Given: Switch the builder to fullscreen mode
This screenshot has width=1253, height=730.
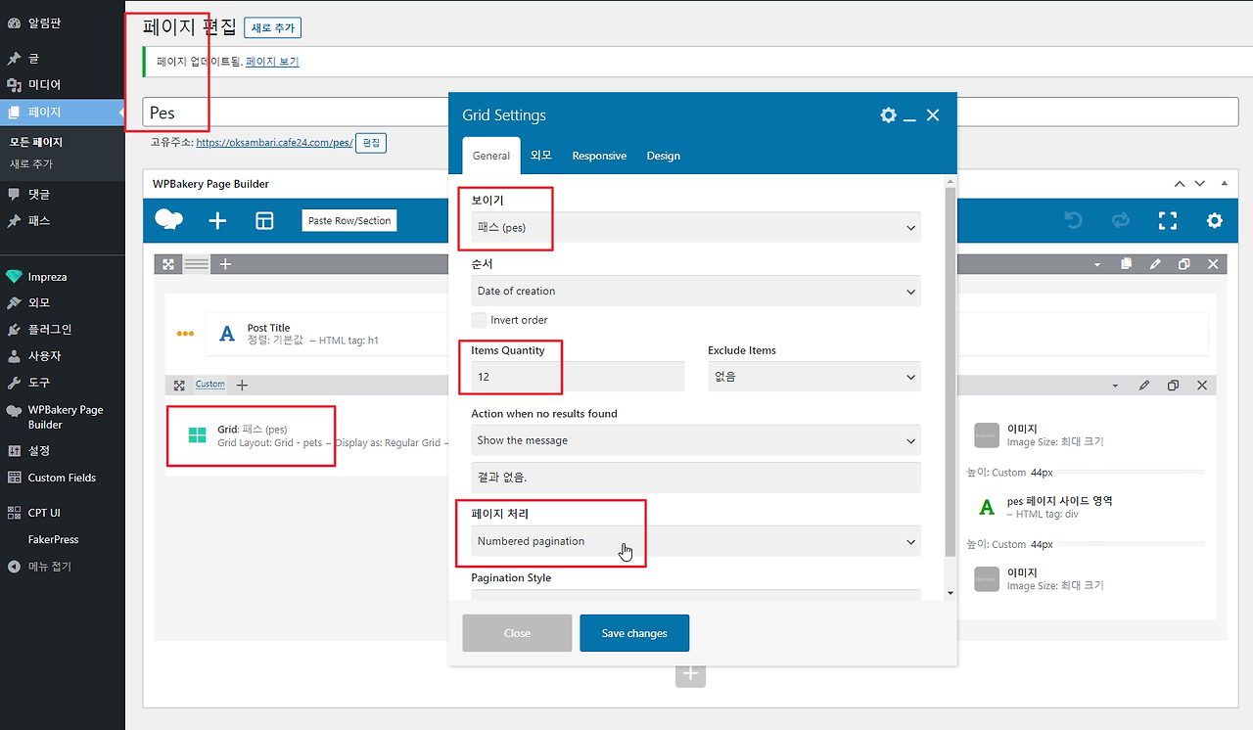Looking at the screenshot, I should pos(1168,221).
